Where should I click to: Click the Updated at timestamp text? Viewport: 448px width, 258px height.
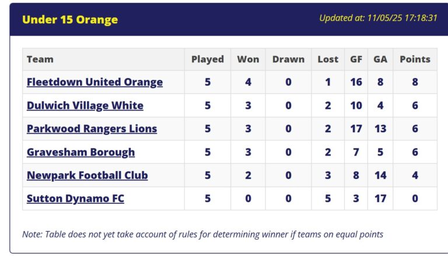click(x=378, y=18)
